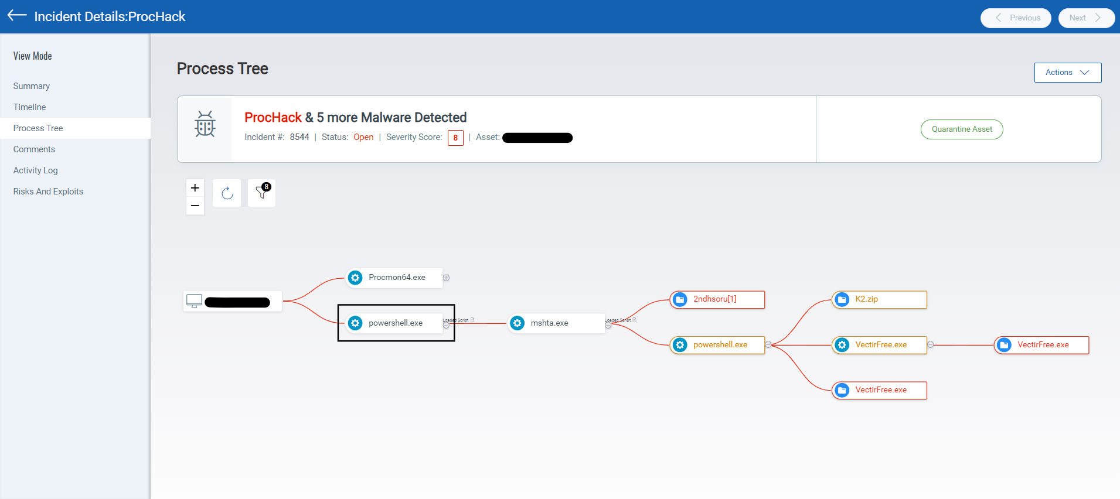Select the Procmon64.exe gear icon

click(355, 278)
